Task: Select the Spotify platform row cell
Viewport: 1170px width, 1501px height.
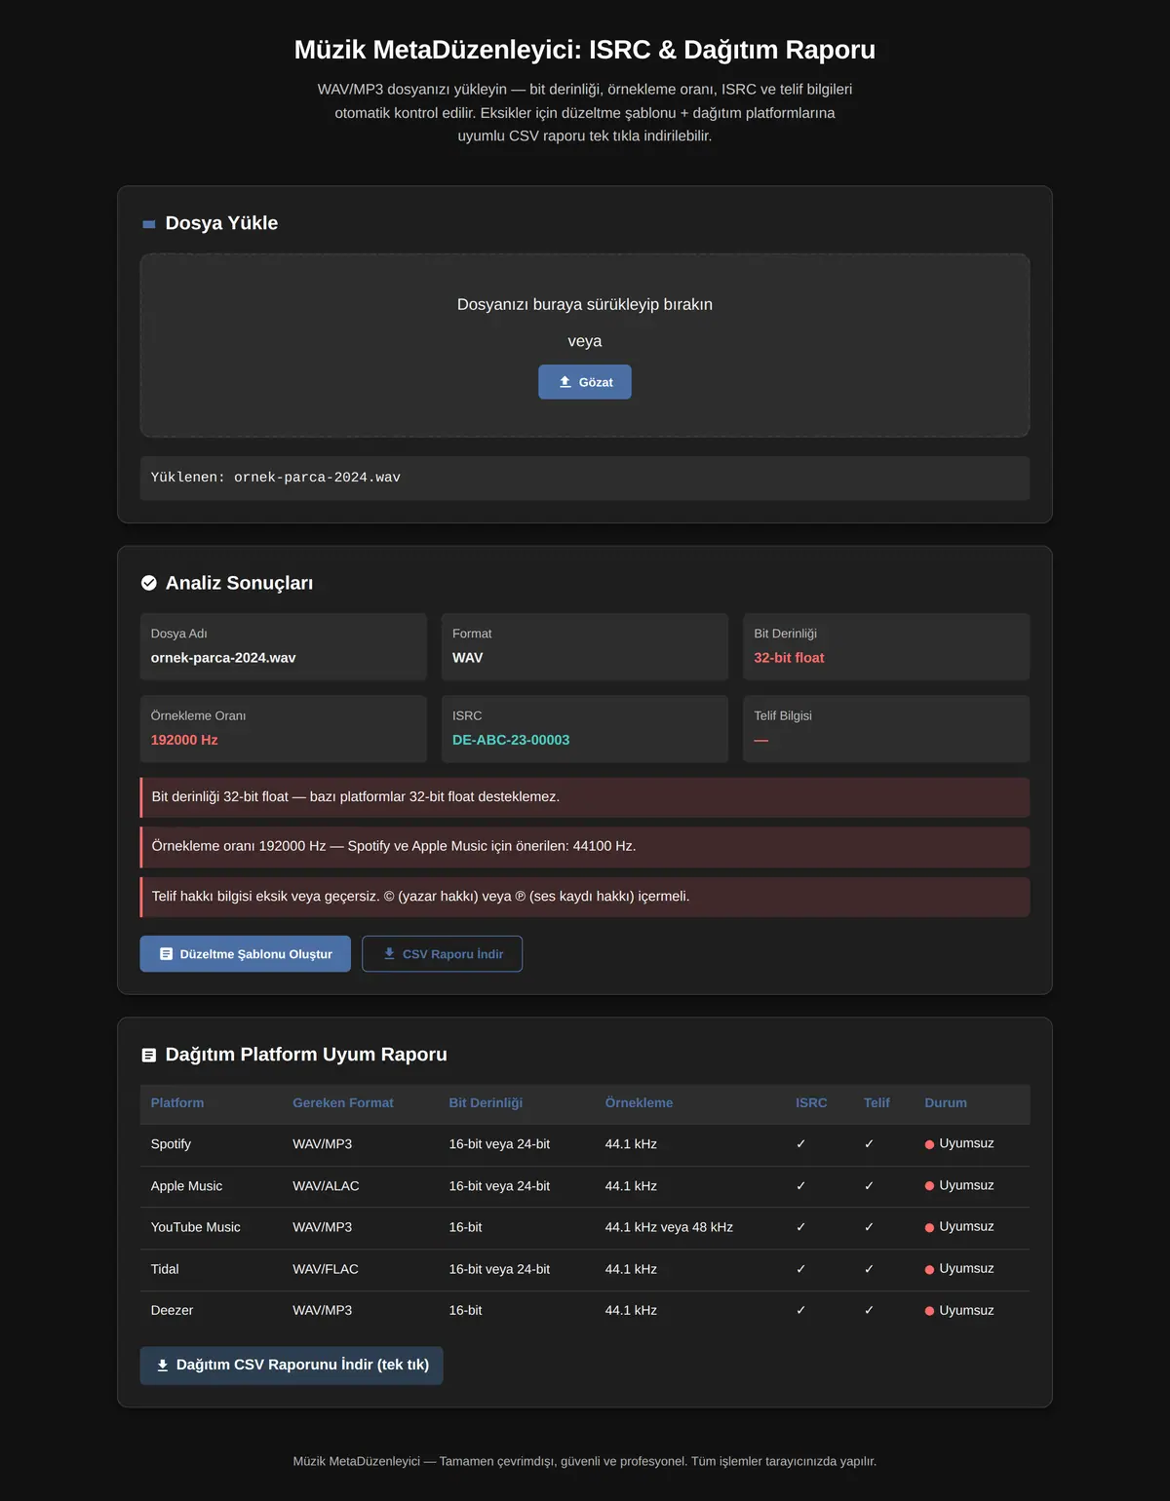Action: (x=171, y=1144)
